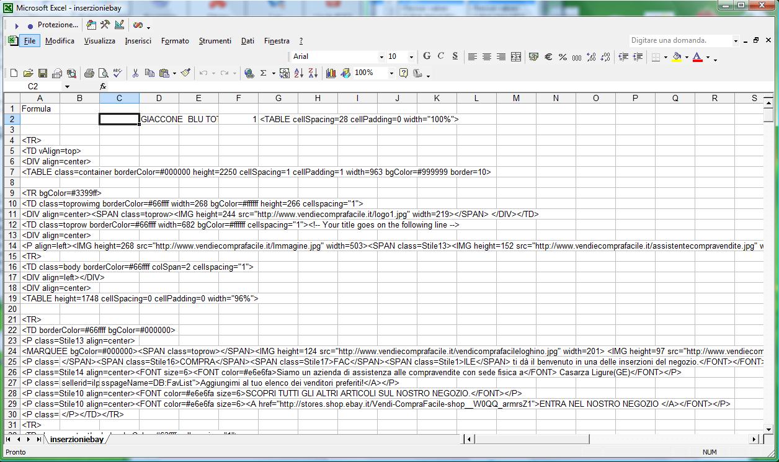The image size is (779, 462).
Task: Click the AutoSum sigma icon
Action: click(263, 73)
